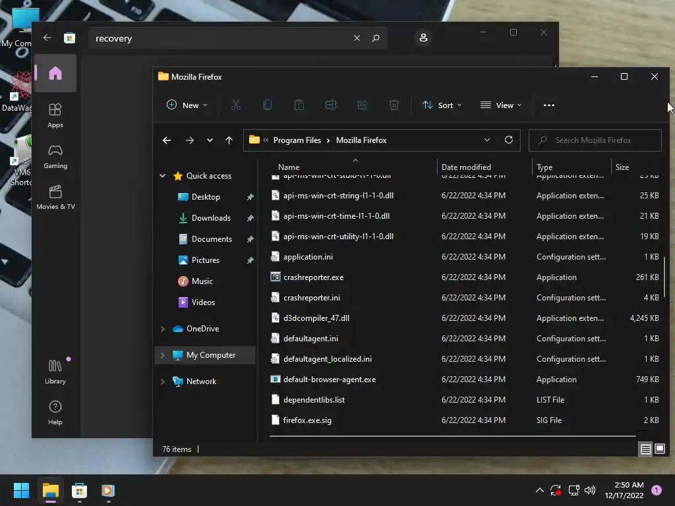The image size is (675, 506).
Task: Click the Cut scissors icon in Explorer toolbar
Action: click(236, 105)
